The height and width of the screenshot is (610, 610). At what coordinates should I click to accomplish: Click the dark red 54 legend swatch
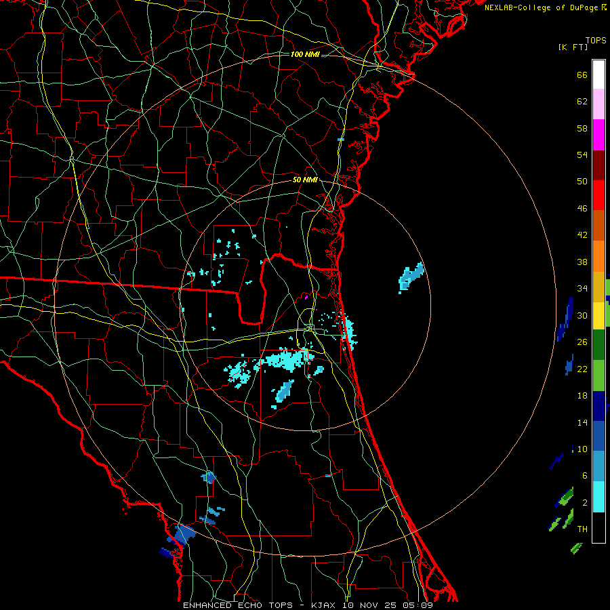[x=598, y=165]
